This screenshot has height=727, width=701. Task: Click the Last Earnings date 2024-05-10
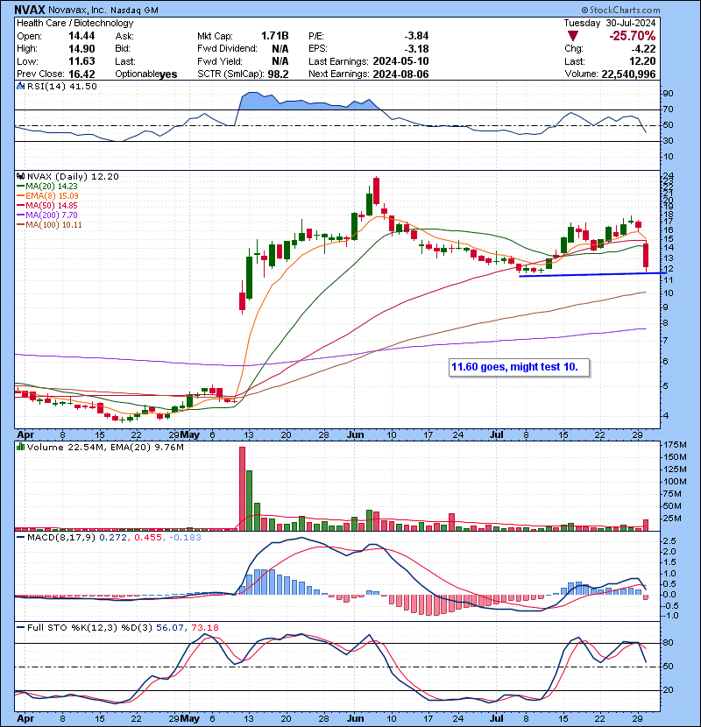point(400,61)
